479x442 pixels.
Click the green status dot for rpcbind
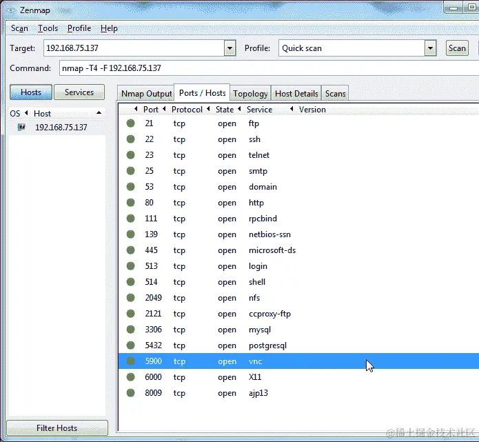pos(131,219)
